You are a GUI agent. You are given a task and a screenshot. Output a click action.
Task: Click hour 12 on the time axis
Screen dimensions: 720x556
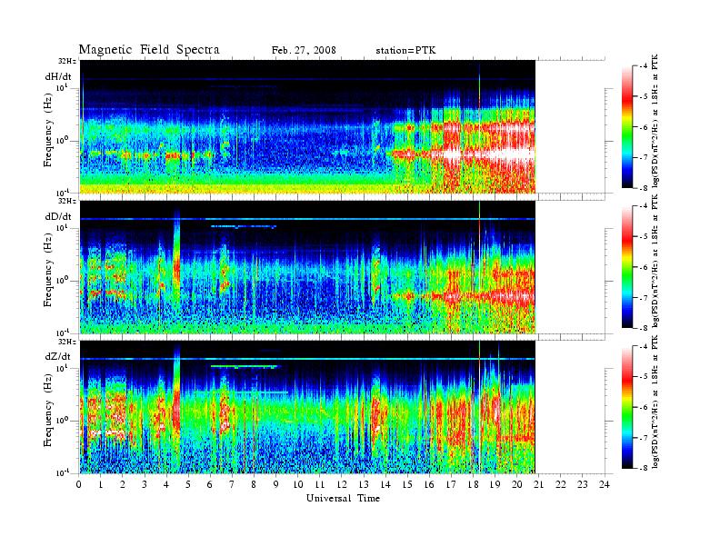[342, 485]
